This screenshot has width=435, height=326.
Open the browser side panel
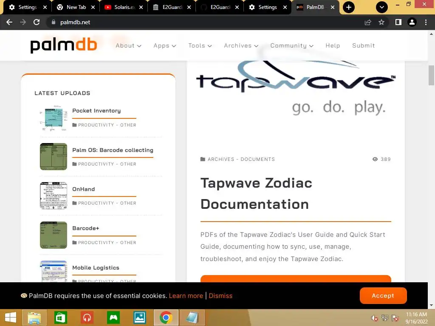point(398,22)
